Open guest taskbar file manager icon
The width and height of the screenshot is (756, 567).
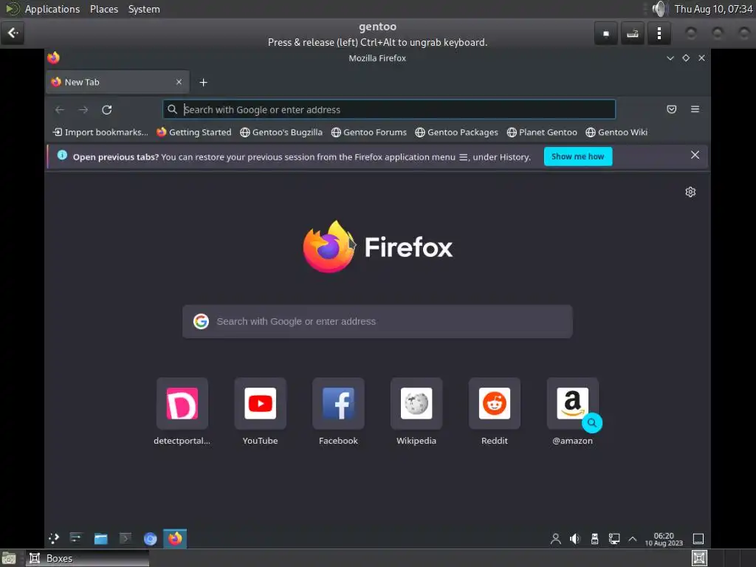(x=100, y=538)
